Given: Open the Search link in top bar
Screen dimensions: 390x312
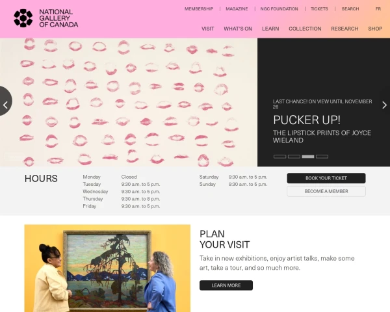Looking at the screenshot, I should pyautogui.click(x=350, y=8).
